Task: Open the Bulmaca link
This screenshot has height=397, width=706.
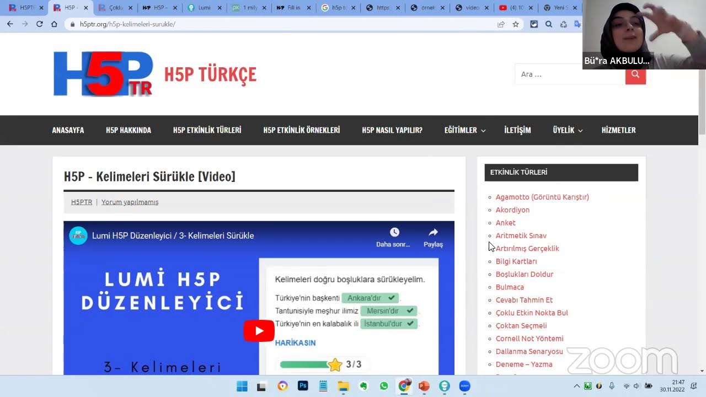Action: 510,287
